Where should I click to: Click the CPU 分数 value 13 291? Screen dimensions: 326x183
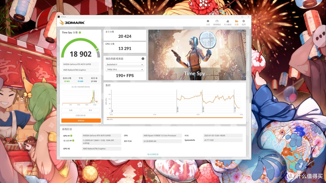125,48
